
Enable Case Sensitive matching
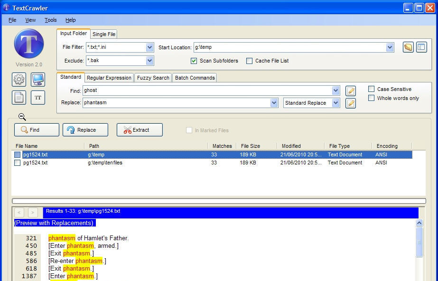pyautogui.click(x=371, y=89)
